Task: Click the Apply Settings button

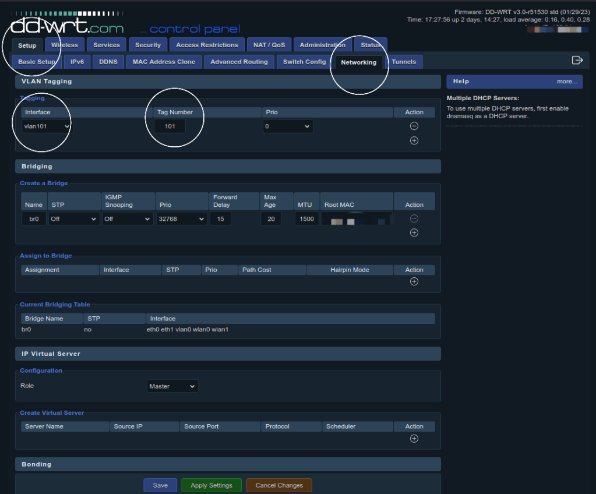Action: coord(211,485)
